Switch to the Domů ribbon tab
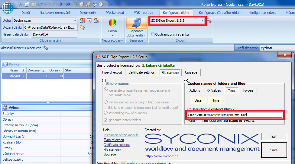 coord(26,13)
